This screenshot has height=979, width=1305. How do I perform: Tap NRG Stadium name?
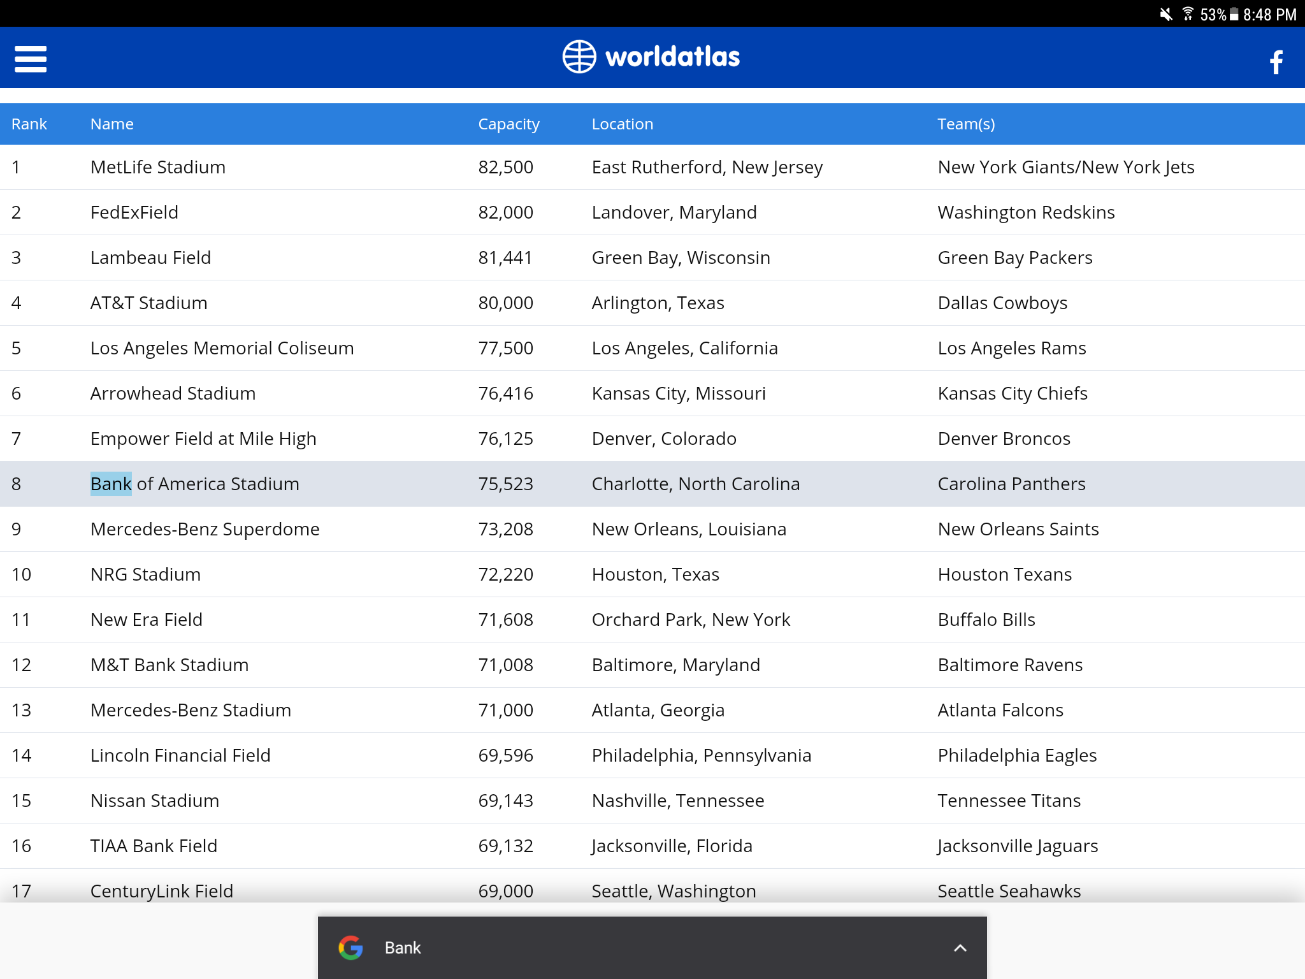(146, 574)
